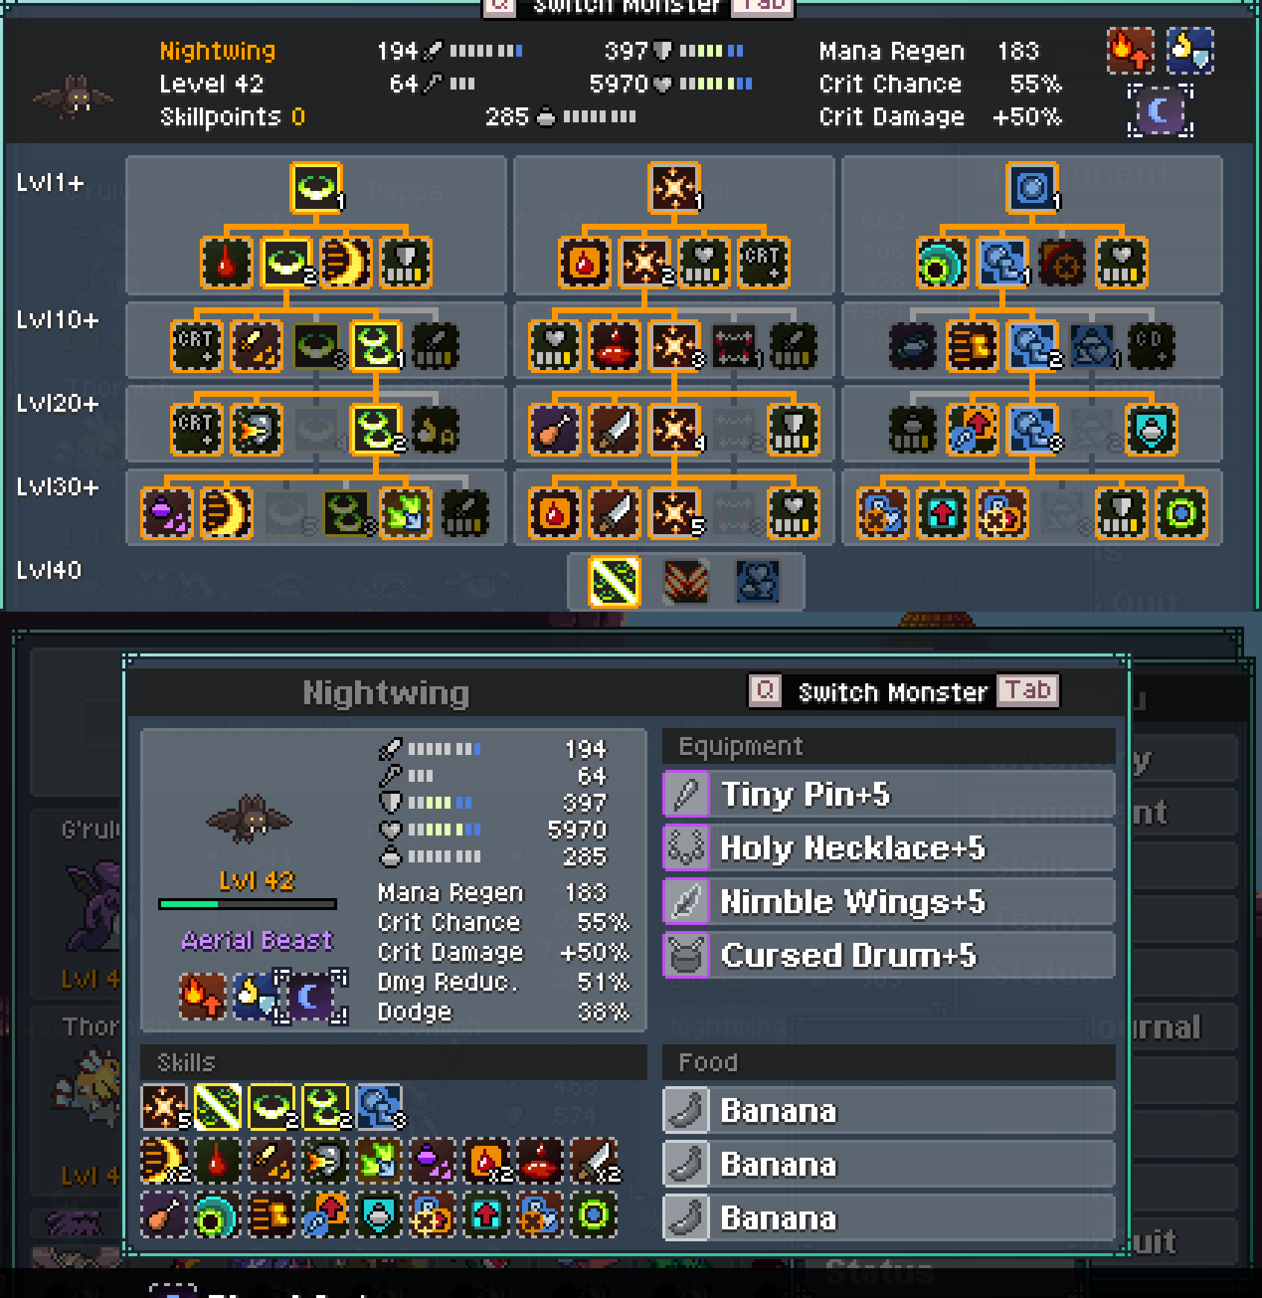Select the Nimble Wings+5 equipment slot

[x=888, y=902]
